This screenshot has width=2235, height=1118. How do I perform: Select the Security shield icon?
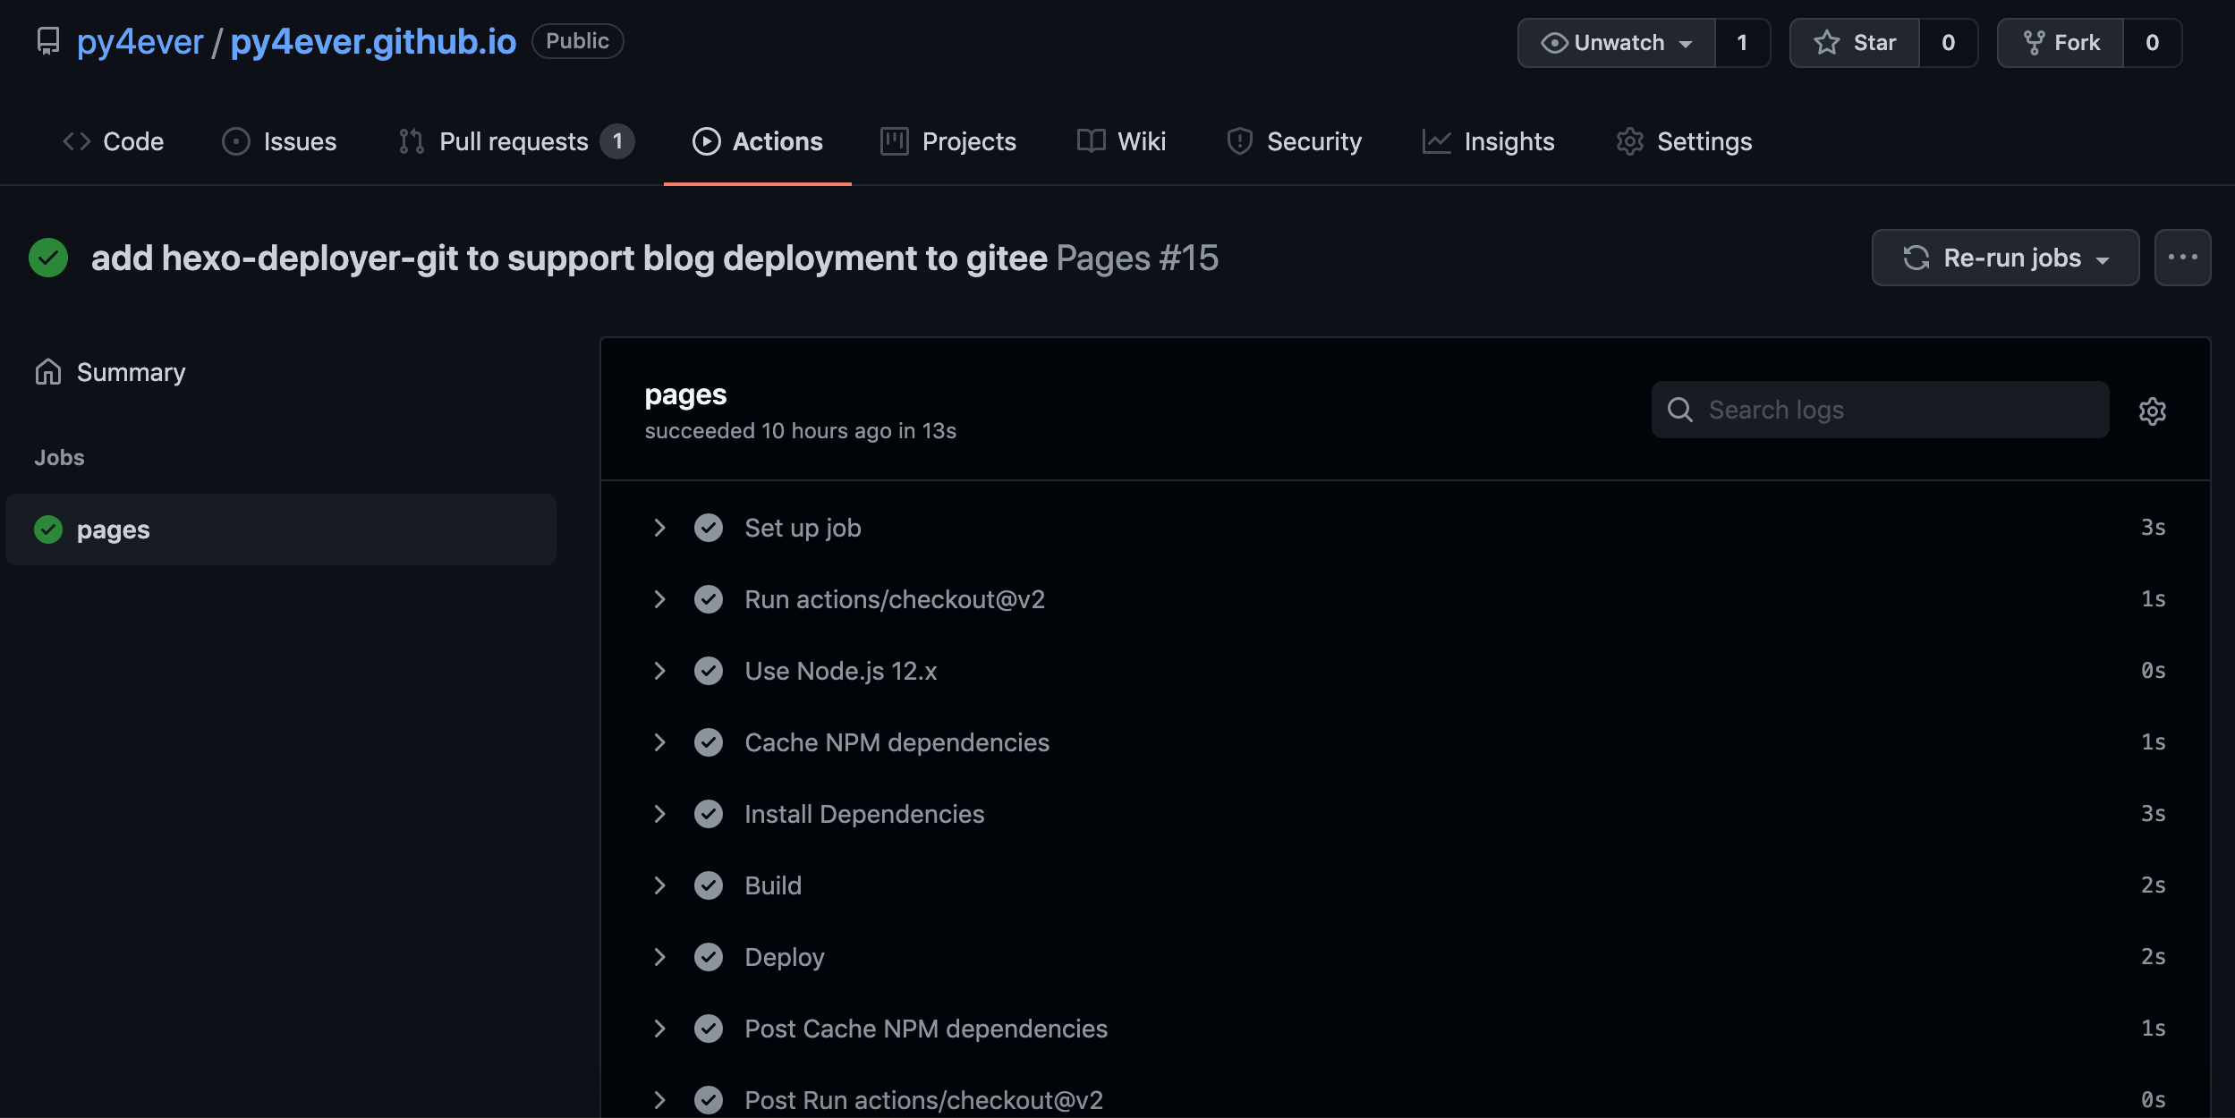tap(1240, 140)
